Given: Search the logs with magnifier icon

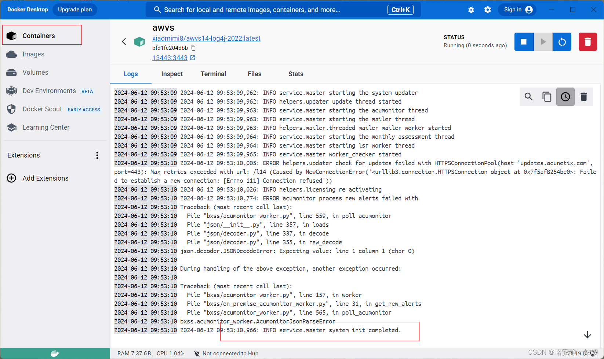Looking at the screenshot, I should click(x=529, y=97).
